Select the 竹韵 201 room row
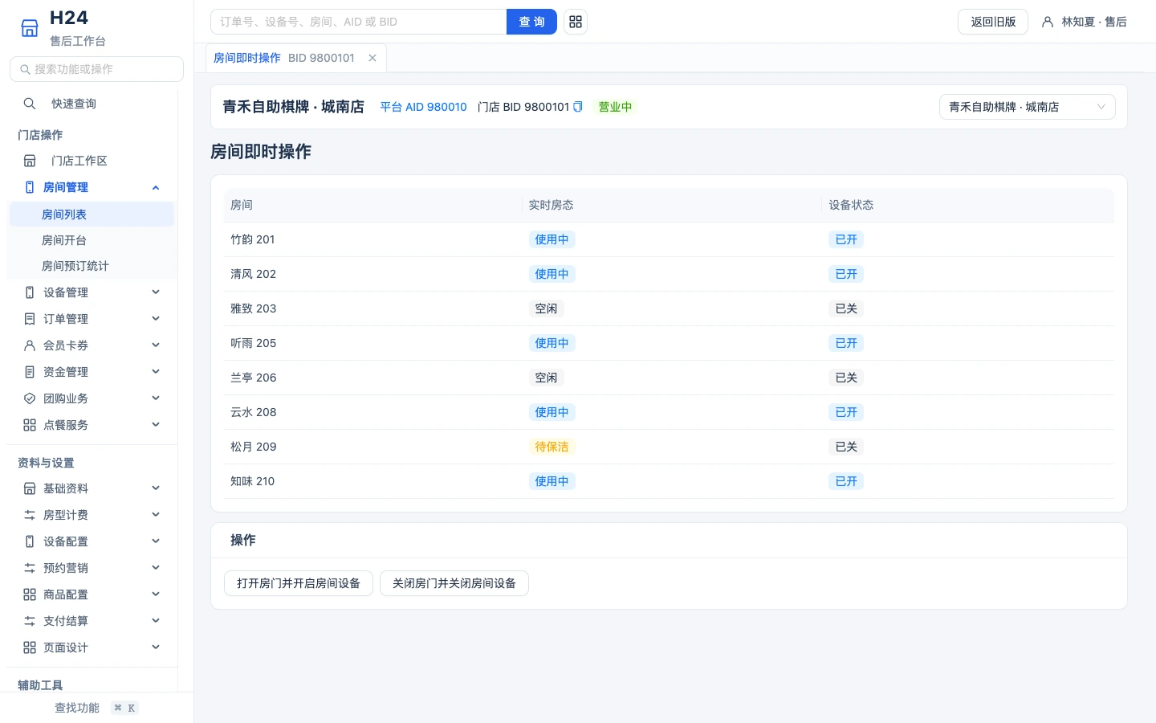 669,239
